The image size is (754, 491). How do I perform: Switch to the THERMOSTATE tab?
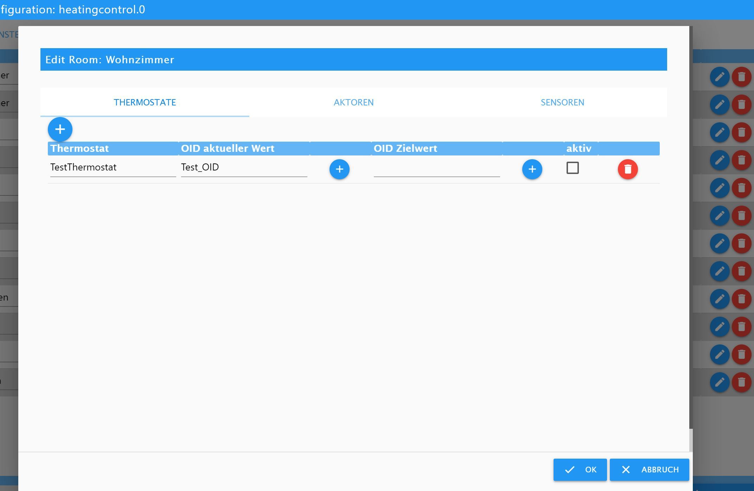pyautogui.click(x=145, y=102)
